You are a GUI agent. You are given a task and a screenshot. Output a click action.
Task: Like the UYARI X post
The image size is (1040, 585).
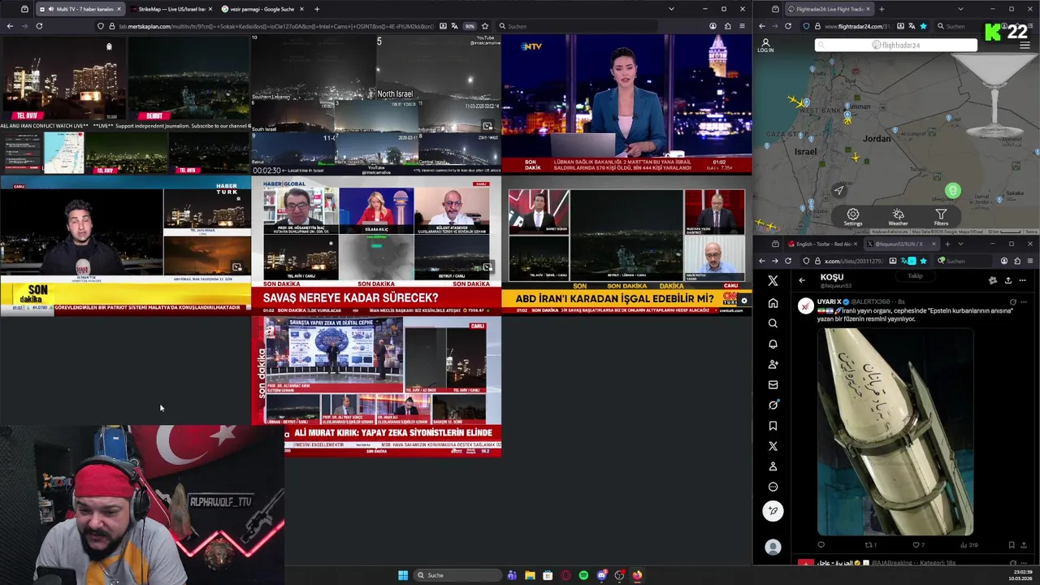(x=916, y=545)
